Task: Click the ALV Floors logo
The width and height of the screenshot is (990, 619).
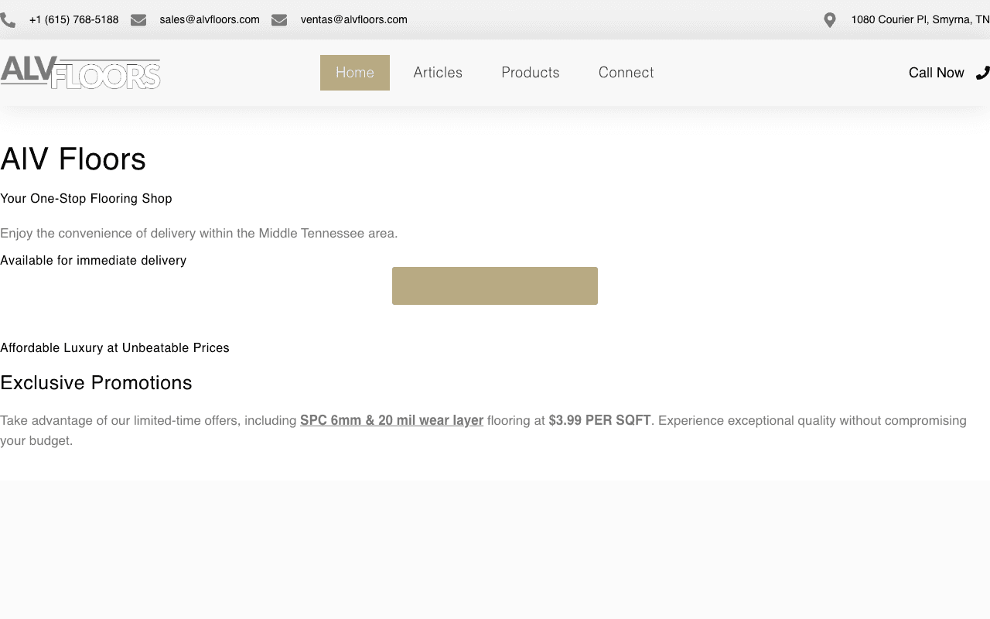Action: (80, 73)
